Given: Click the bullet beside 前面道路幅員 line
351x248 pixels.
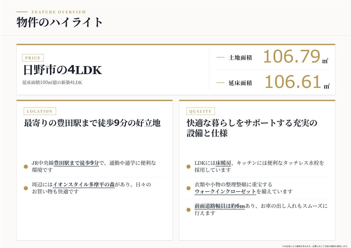Looking at the screenshot, I should (188, 210).
